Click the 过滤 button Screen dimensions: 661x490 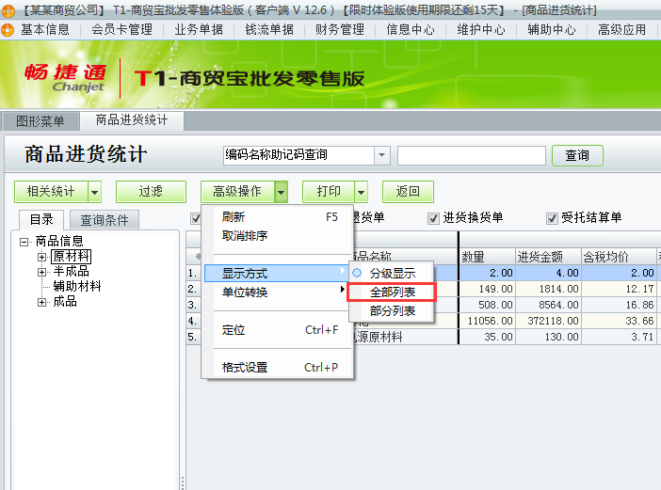(151, 192)
